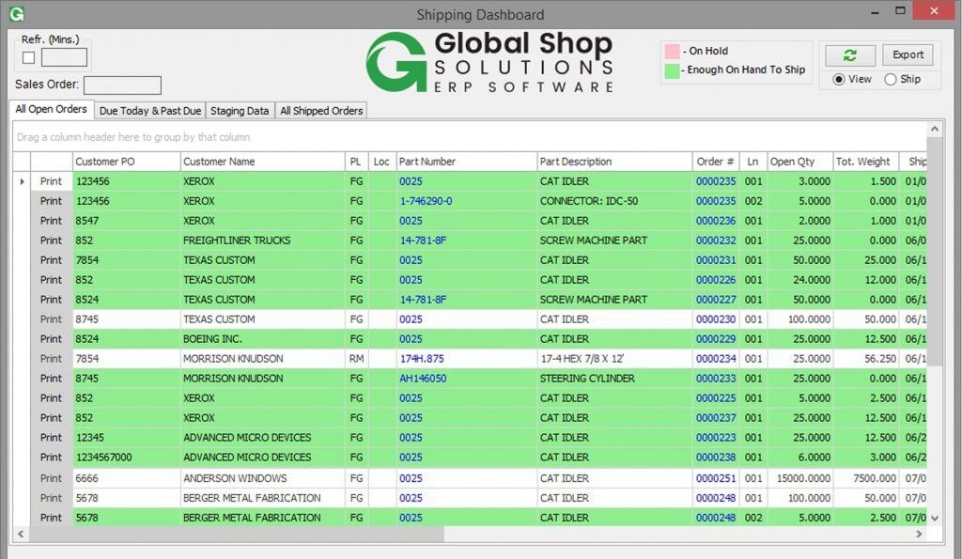Sort by the Tot. Weight column header

click(x=865, y=162)
